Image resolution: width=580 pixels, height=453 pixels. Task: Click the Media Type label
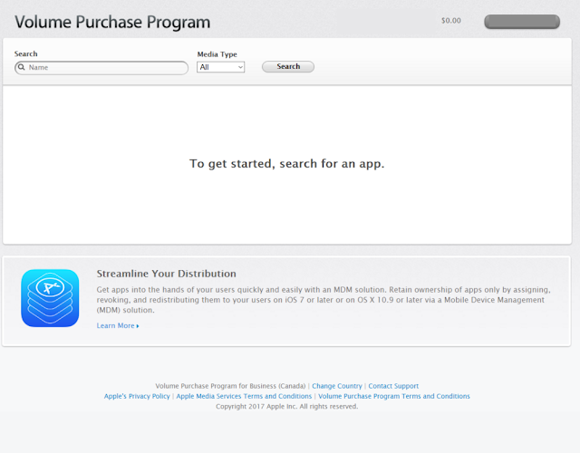click(217, 54)
